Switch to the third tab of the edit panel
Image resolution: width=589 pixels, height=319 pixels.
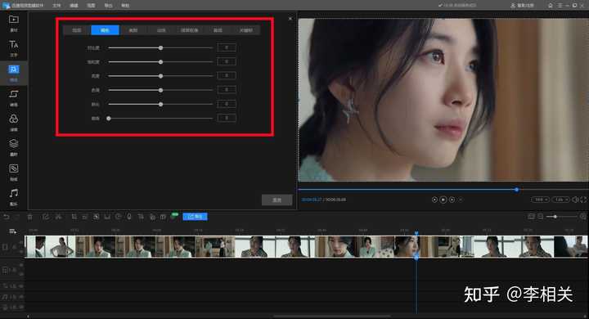[x=133, y=30]
